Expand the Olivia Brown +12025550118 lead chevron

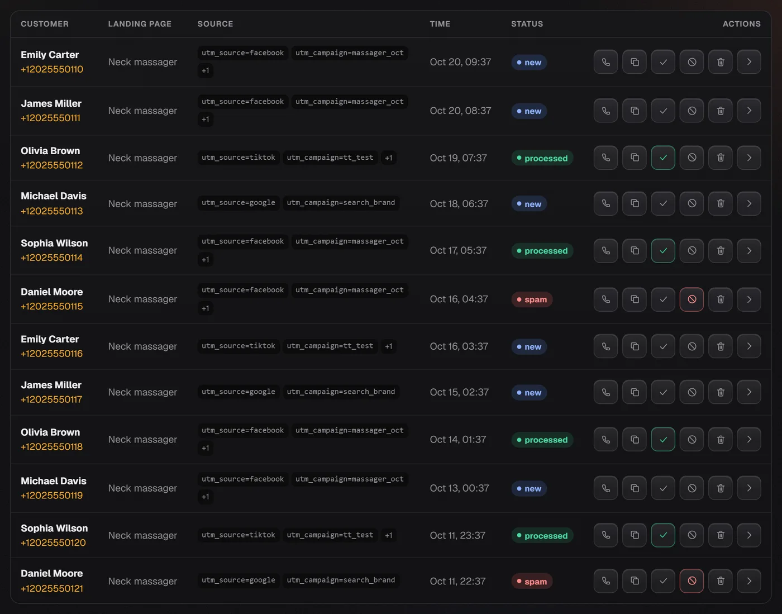coord(749,440)
